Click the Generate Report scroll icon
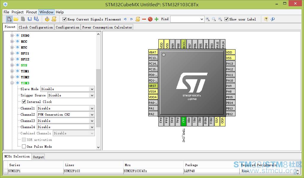 [x=54, y=19]
